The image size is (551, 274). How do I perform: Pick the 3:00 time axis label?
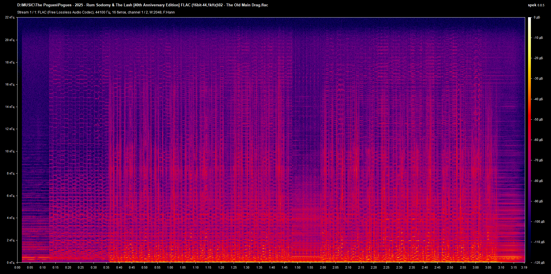click(x=476, y=267)
